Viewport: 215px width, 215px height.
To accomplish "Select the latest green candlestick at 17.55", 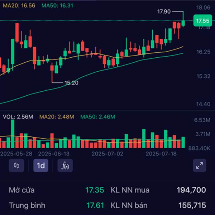I will click(x=183, y=23).
